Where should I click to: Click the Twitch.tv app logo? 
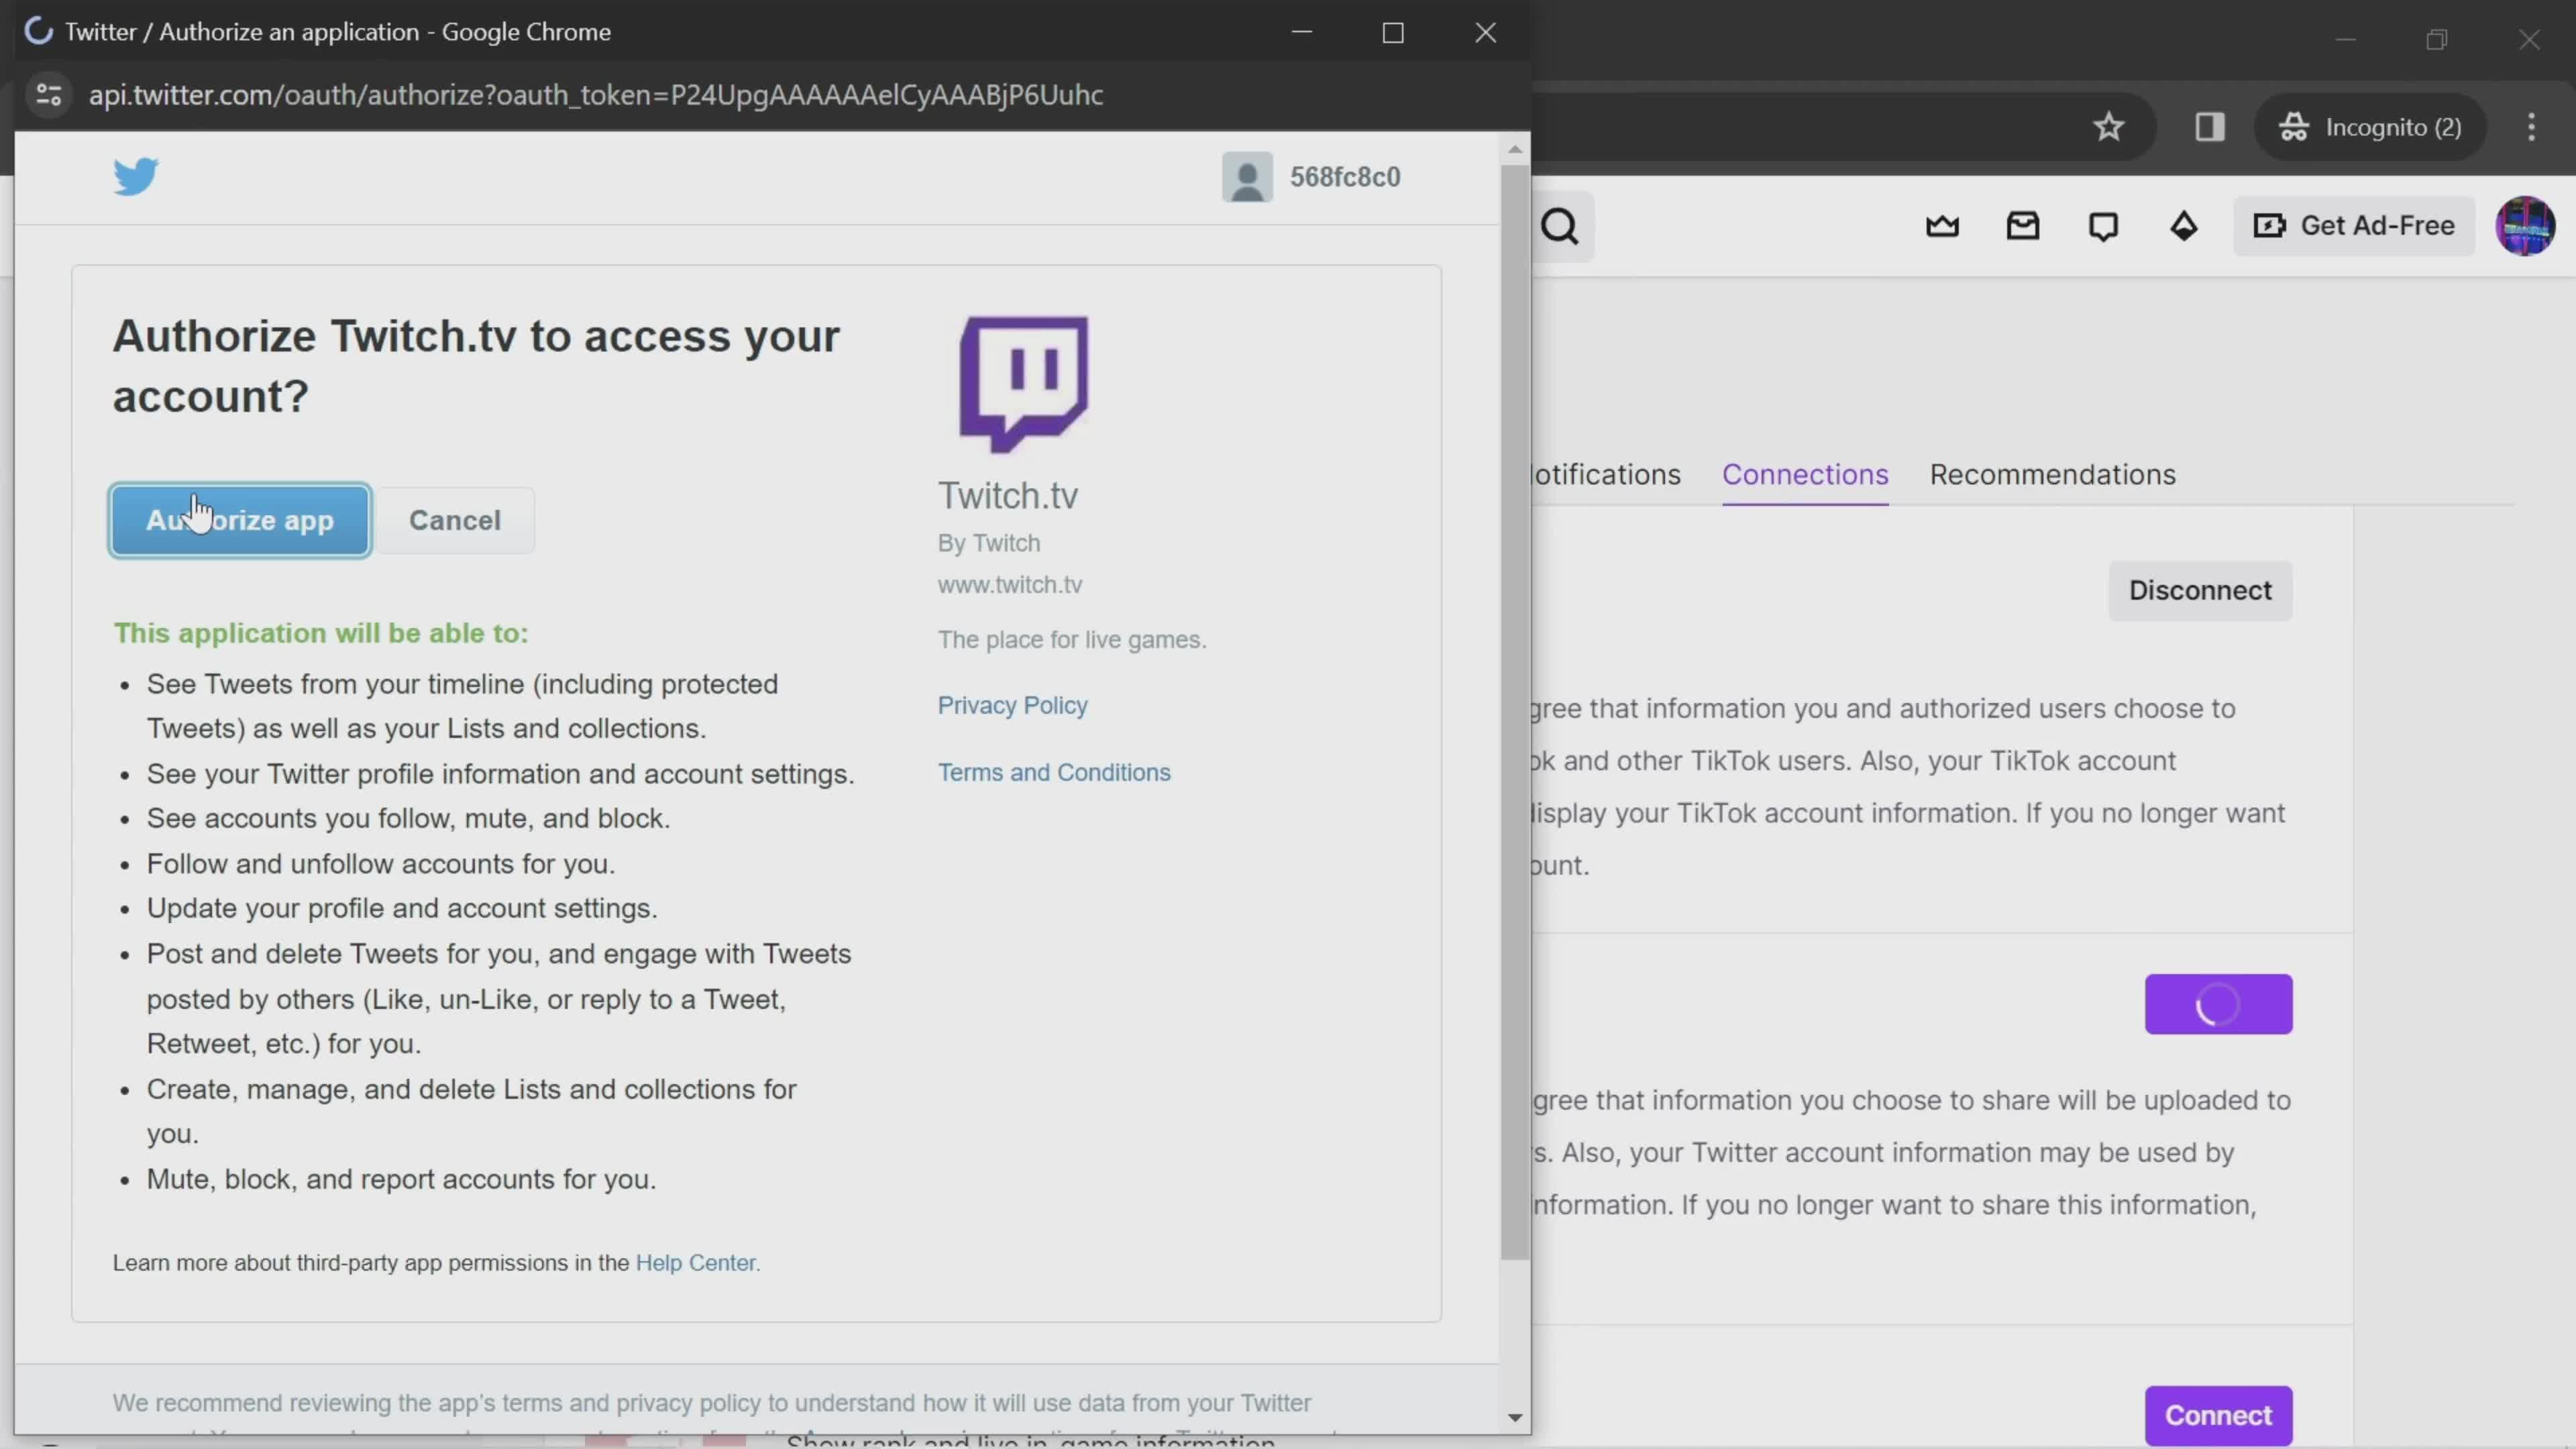1023,384
